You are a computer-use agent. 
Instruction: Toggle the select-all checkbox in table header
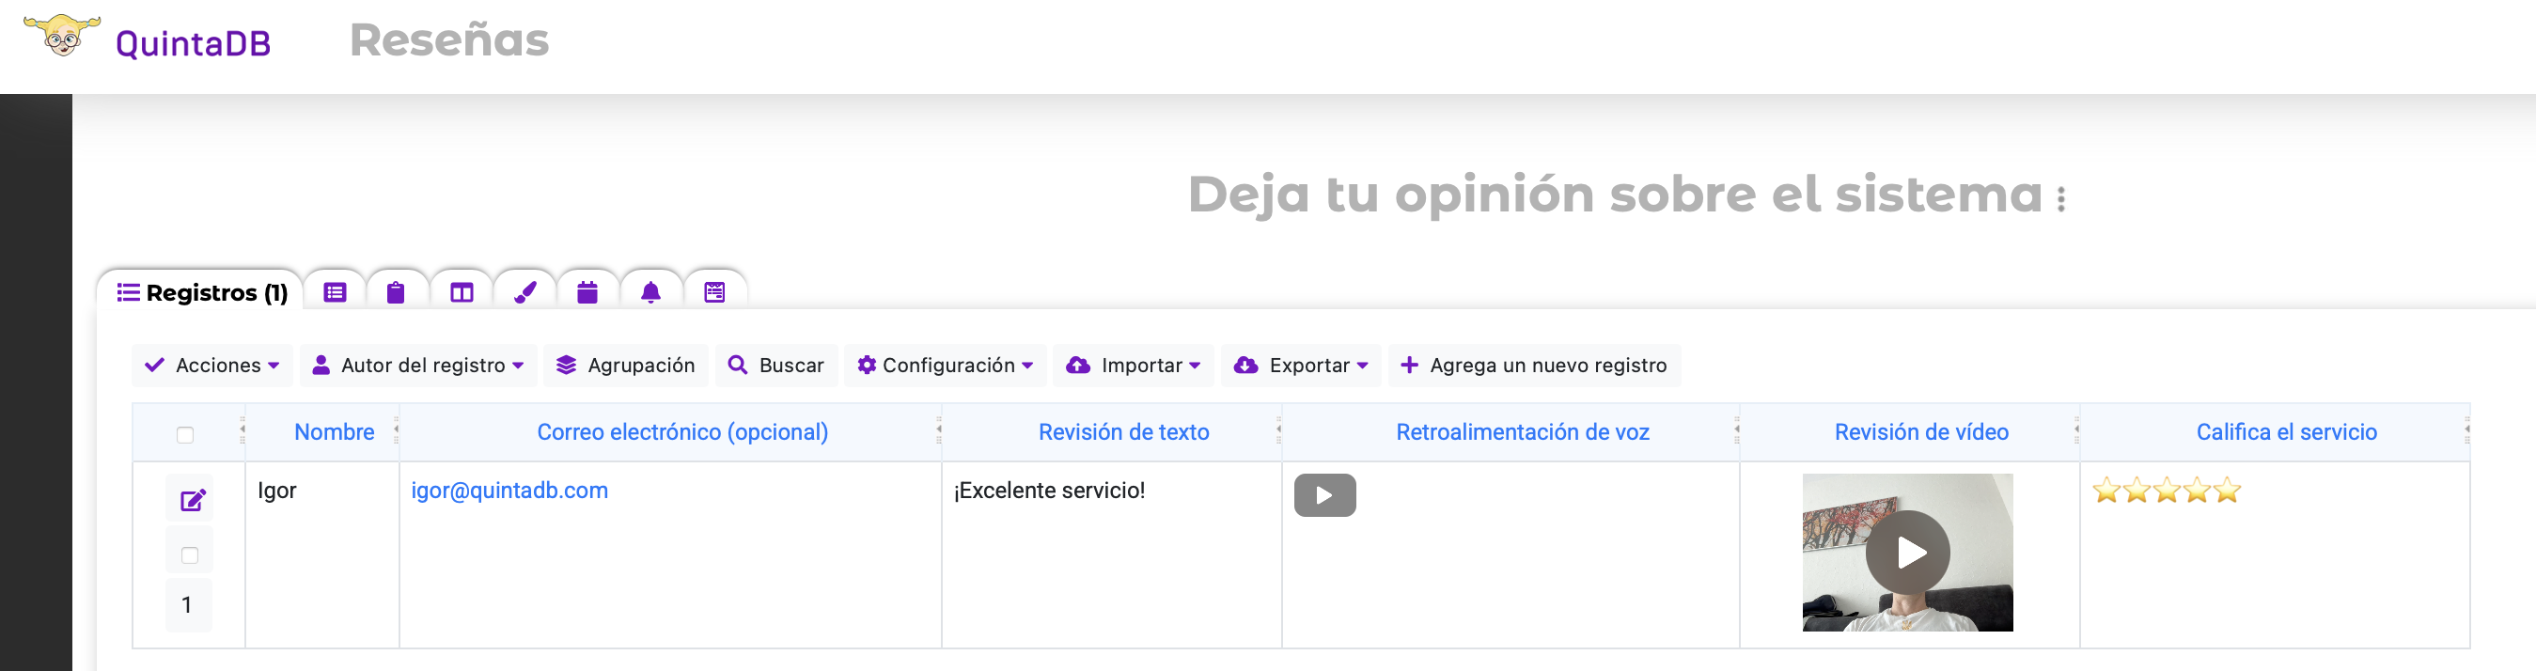pyautogui.click(x=185, y=435)
